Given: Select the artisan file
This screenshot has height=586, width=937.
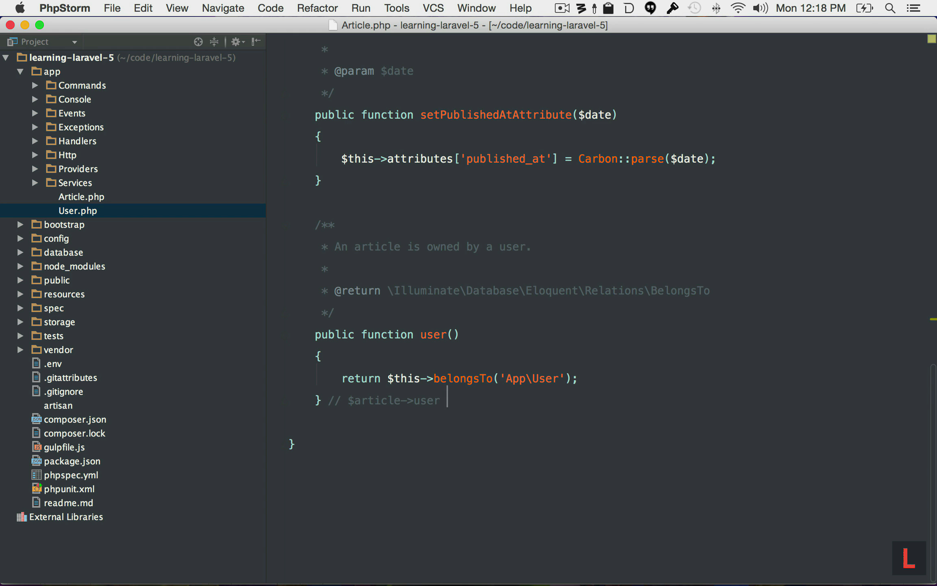Looking at the screenshot, I should 58,405.
